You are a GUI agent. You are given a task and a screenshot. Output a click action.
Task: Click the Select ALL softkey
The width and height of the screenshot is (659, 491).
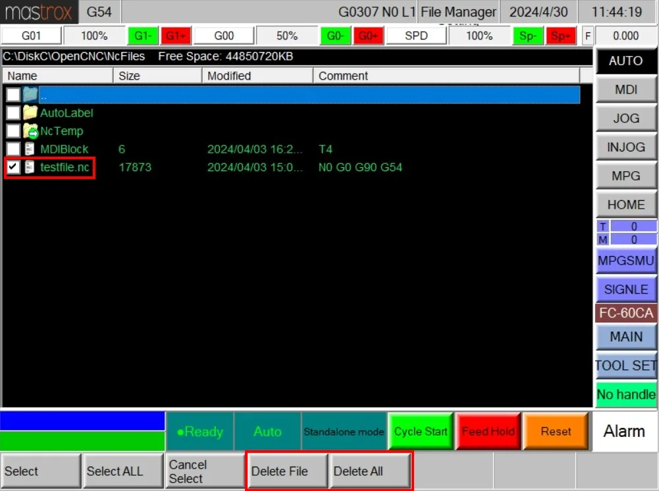pyautogui.click(x=123, y=471)
